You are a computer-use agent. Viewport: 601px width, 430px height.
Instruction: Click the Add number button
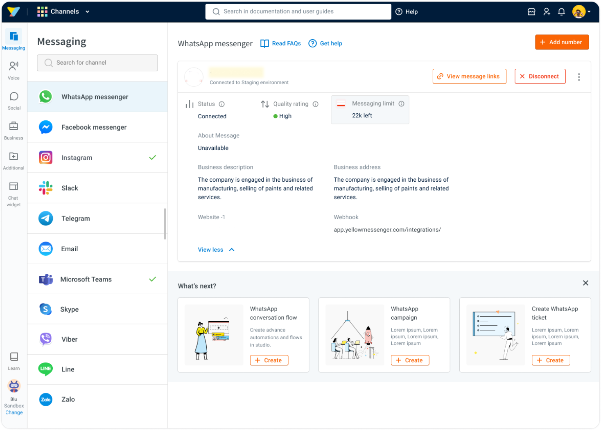point(562,42)
